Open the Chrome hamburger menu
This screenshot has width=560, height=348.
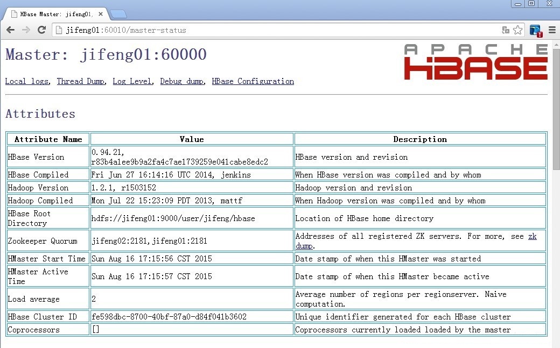tap(551, 30)
